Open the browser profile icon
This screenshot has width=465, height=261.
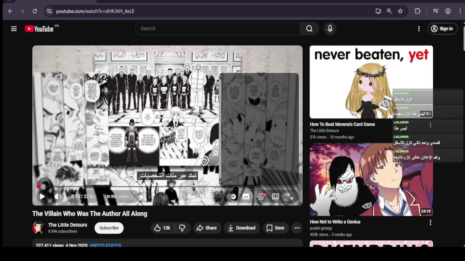point(448,11)
